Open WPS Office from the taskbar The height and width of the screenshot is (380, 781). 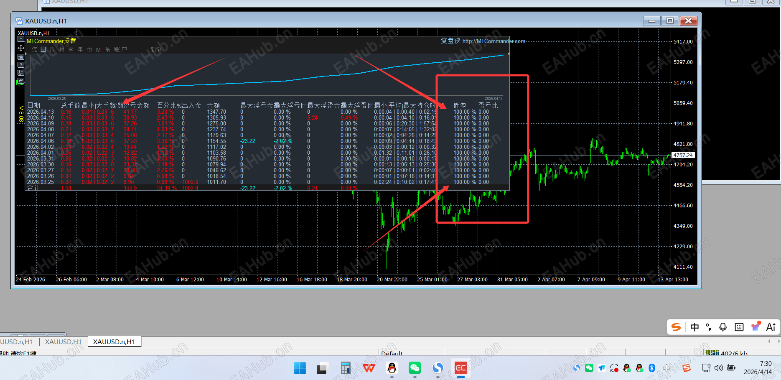pyautogui.click(x=369, y=368)
